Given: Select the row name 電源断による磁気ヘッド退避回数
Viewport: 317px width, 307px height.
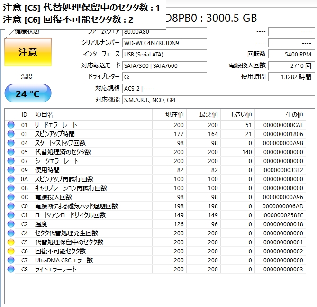Looking at the screenshot, I should click(76, 206).
